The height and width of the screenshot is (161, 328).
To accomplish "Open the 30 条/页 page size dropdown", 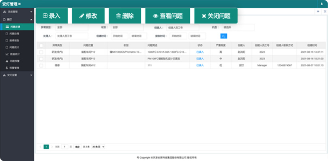I will [98, 147].
